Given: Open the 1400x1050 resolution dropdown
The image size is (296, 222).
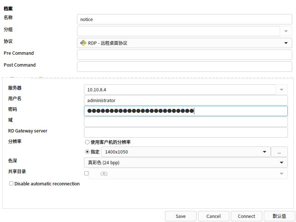Looking at the screenshot, I should pos(186,152).
